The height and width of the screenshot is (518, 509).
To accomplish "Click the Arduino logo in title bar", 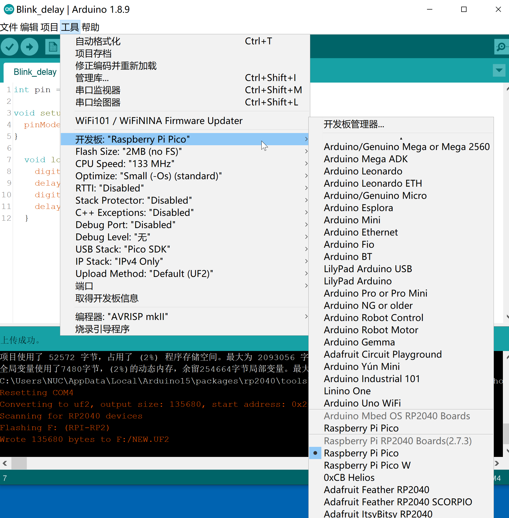I will (x=9, y=9).
